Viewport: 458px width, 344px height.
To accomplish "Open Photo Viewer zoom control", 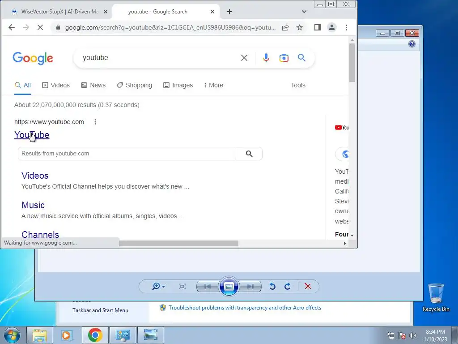I will pyautogui.click(x=158, y=286).
